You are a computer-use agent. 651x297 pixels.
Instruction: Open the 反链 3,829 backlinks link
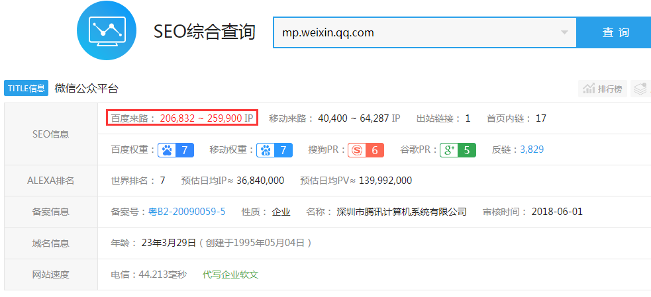click(532, 149)
